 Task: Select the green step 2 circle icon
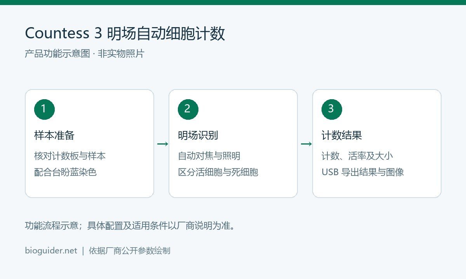pyautogui.click(x=188, y=109)
